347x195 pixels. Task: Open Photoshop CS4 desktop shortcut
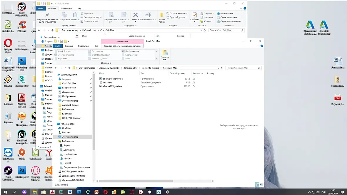(22, 64)
